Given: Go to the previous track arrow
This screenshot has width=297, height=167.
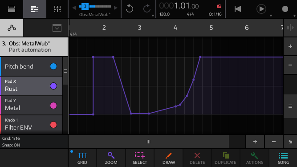Looking at the screenshot, I should coord(74,8).
